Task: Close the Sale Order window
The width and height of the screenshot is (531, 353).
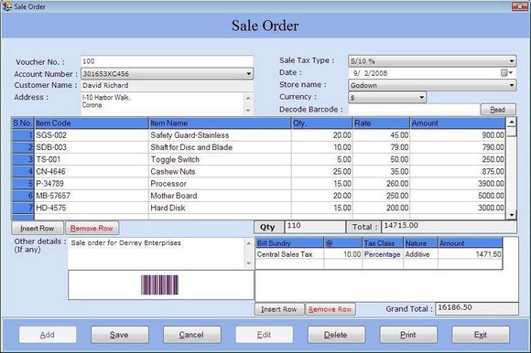Action: 519,6
